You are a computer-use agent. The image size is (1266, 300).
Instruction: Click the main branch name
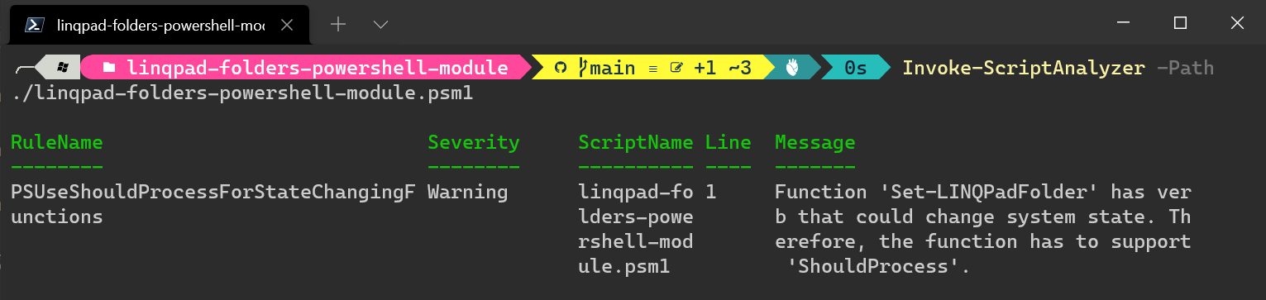pos(612,68)
